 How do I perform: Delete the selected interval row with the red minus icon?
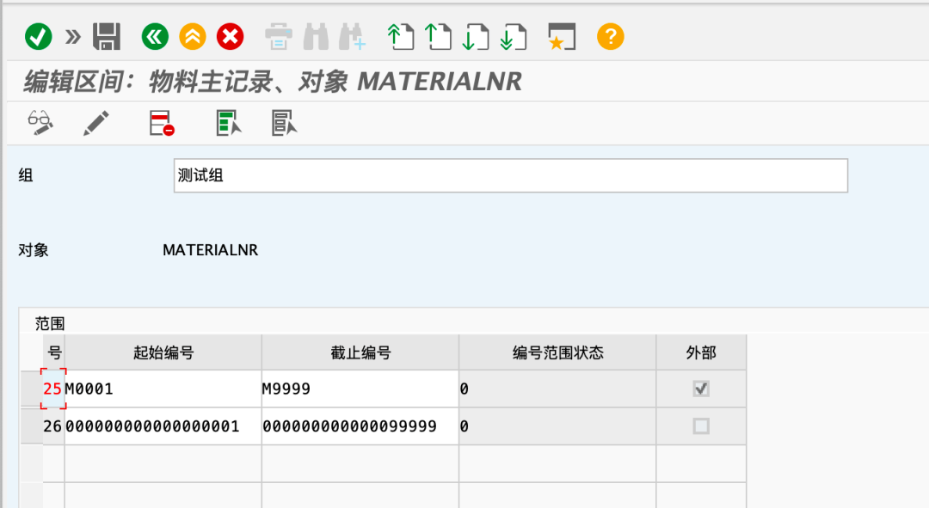tap(162, 123)
